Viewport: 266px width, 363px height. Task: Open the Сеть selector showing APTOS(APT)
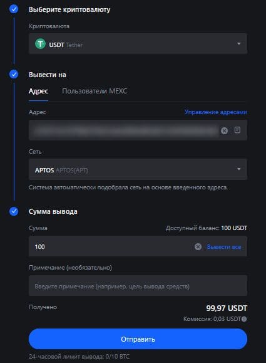tap(138, 169)
